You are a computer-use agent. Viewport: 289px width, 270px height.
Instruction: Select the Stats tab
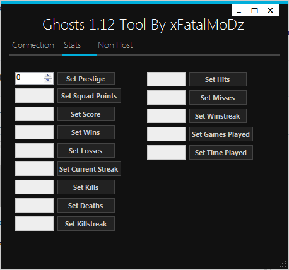tap(72, 45)
